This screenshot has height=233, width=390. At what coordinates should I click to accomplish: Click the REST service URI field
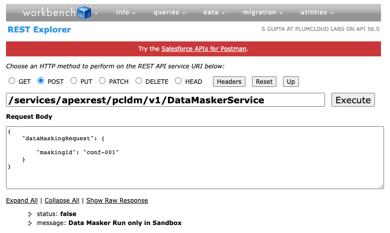click(165, 100)
